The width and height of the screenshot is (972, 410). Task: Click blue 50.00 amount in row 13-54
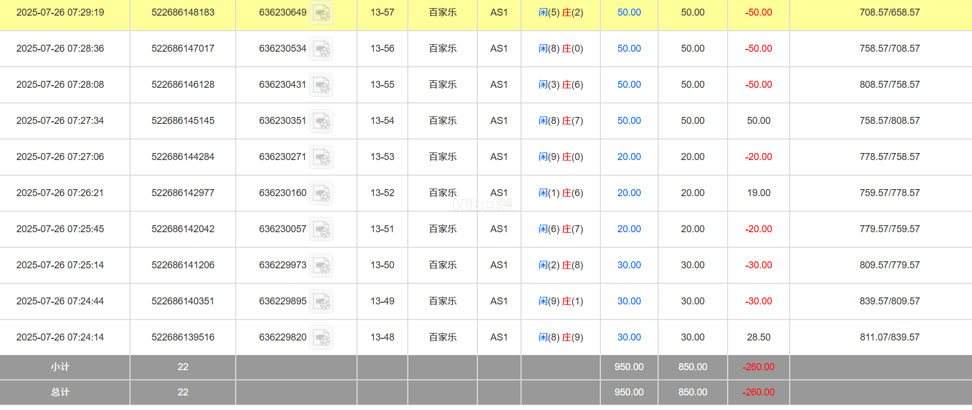tap(629, 121)
